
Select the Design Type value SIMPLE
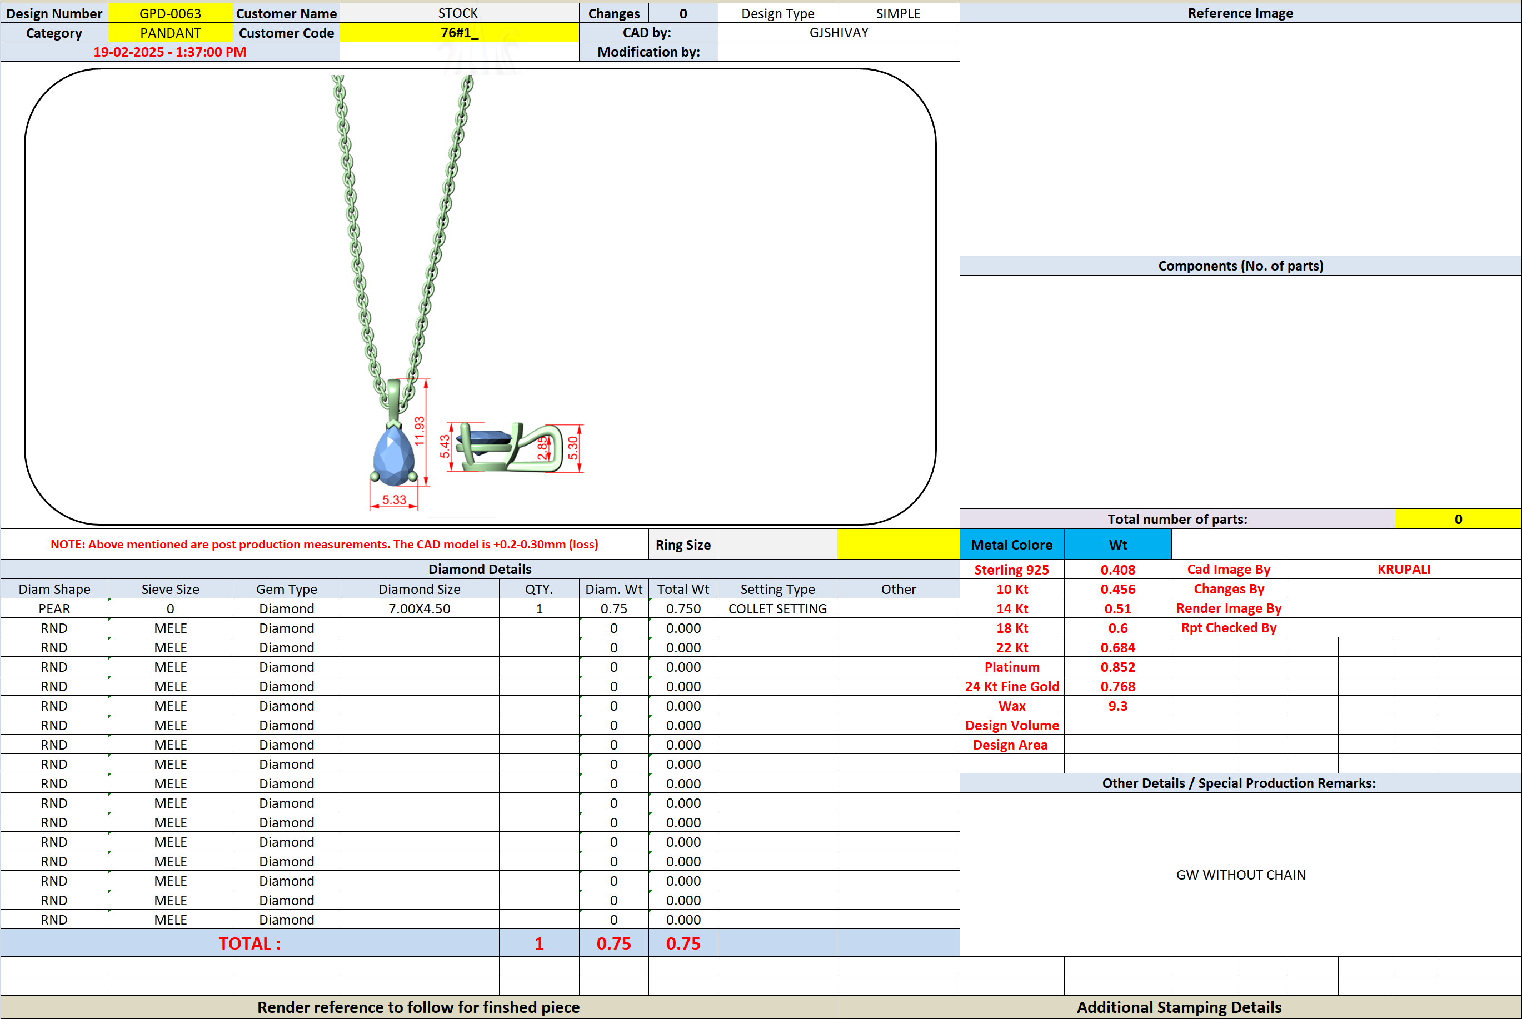pyautogui.click(x=898, y=13)
